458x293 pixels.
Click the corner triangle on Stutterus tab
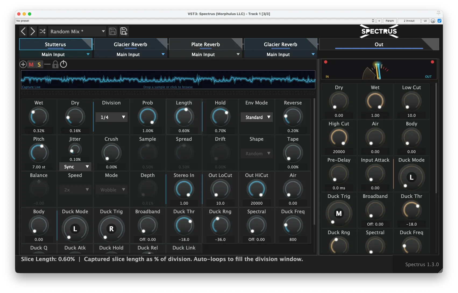88,42
